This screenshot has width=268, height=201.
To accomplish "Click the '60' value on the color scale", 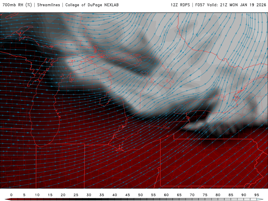I will point(166,195).
